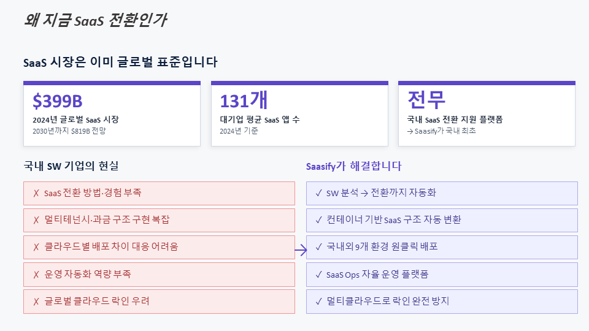Select the '국내외 9개 환경 원클릭 배포' box

click(x=442, y=247)
